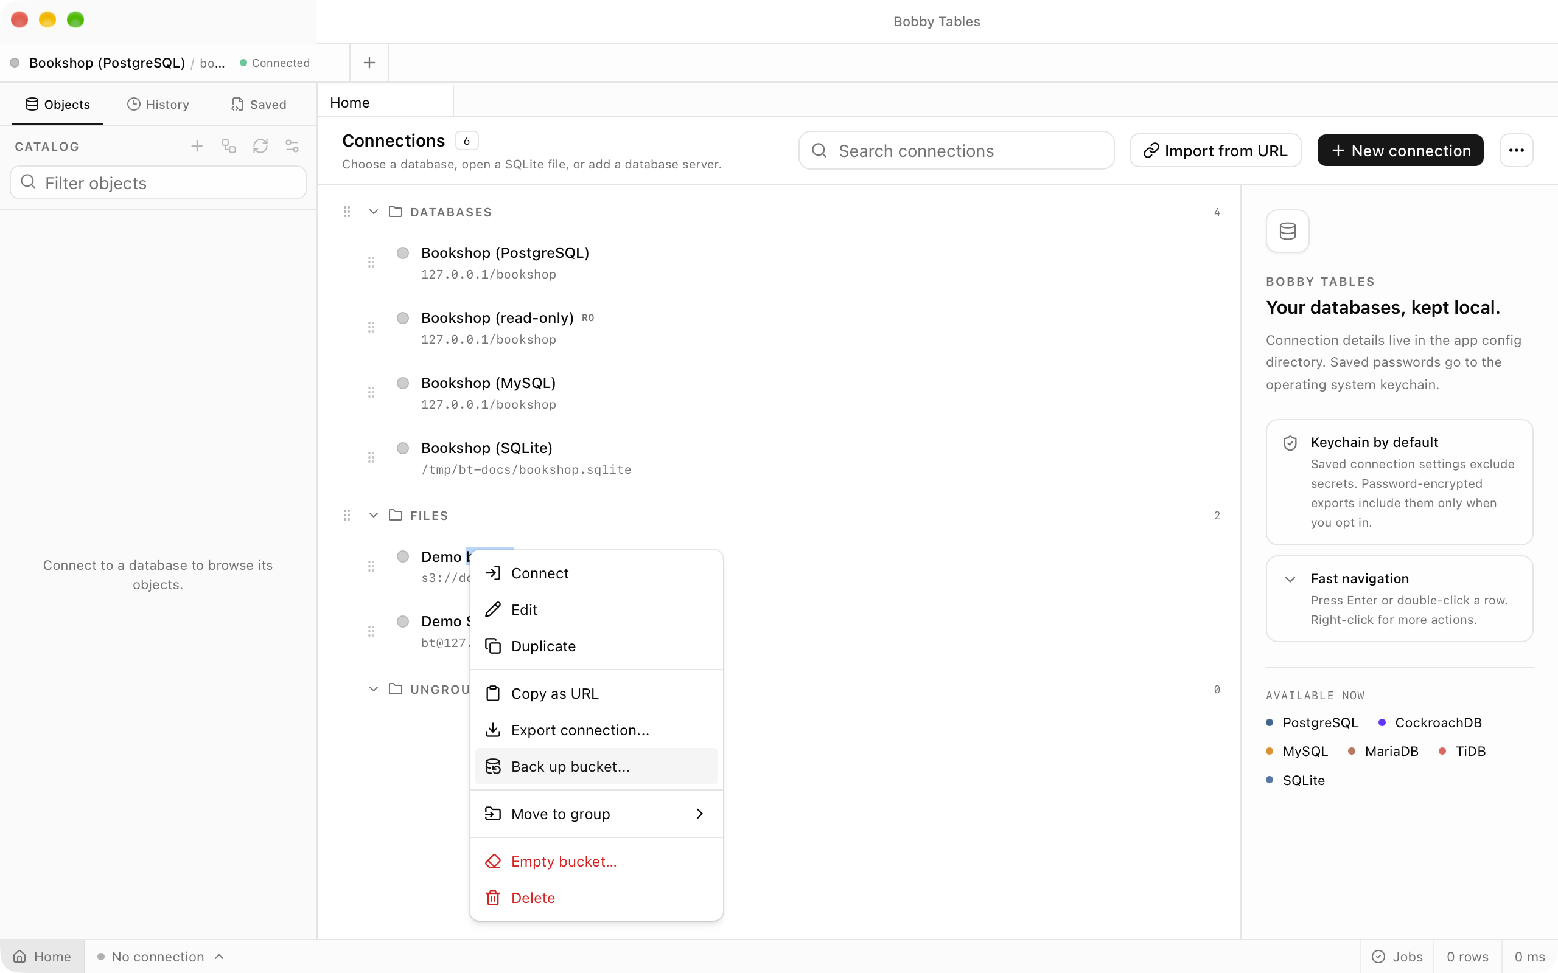
Task: Collapse the Files group chevron
Action: click(374, 516)
